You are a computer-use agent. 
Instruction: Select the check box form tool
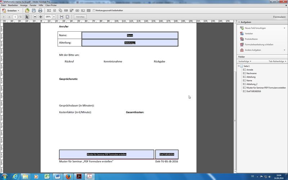[x=55, y=10]
